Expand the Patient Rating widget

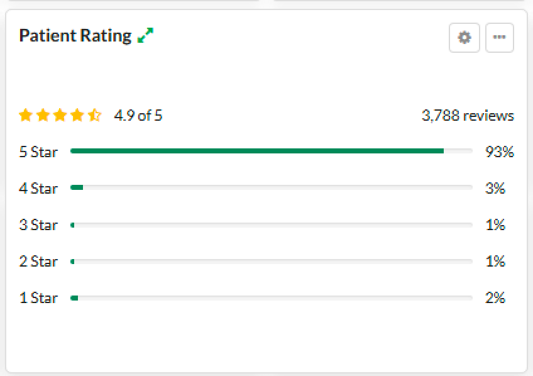click(x=145, y=36)
